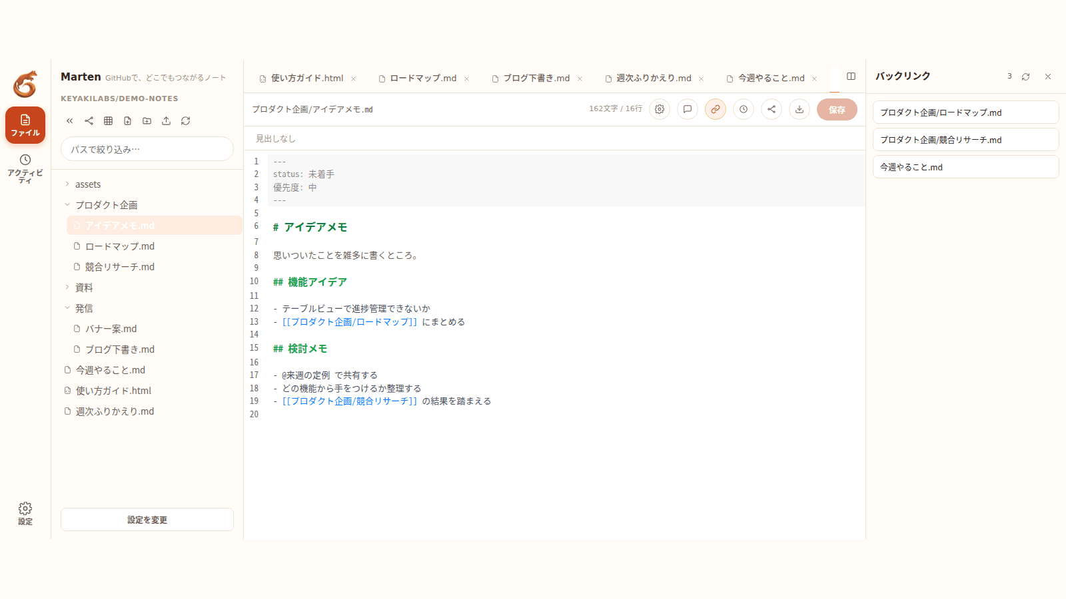
Task: Open the history clock icon in document toolbar
Action: pos(744,109)
